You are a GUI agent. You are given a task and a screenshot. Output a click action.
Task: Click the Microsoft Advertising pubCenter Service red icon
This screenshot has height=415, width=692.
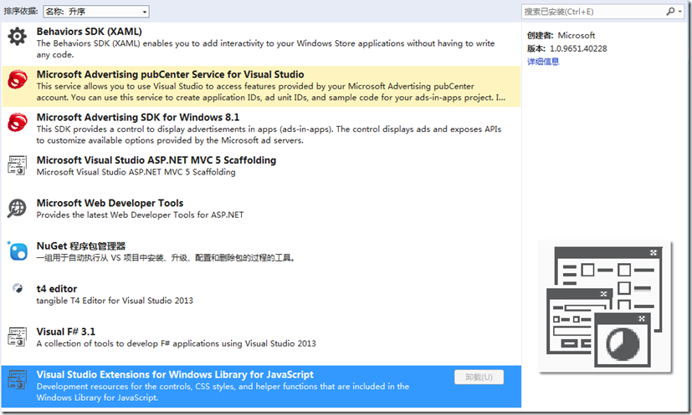[18, 79]
